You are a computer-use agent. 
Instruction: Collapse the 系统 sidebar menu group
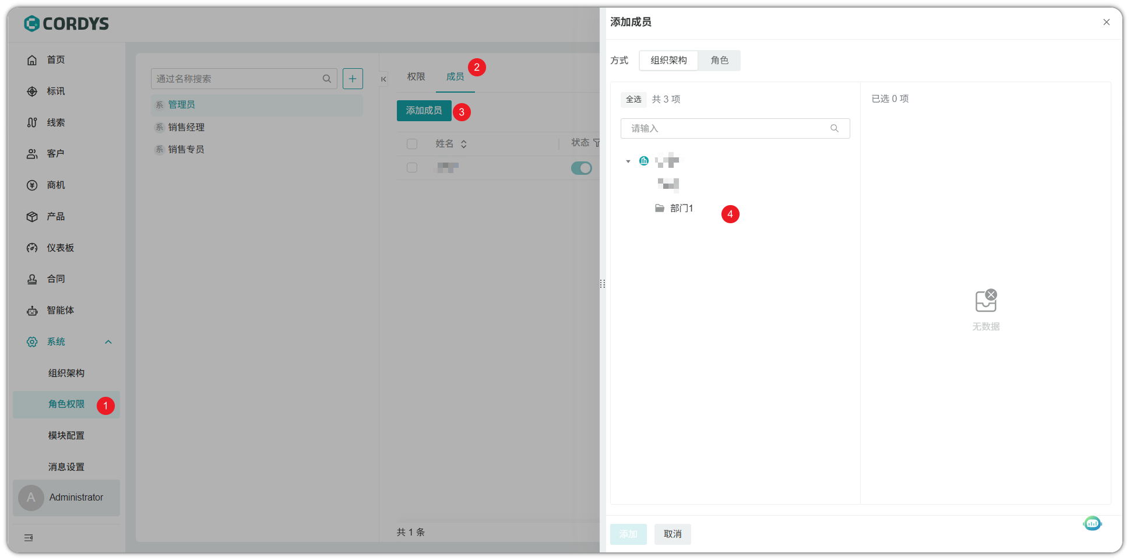(x=108, y=342)
